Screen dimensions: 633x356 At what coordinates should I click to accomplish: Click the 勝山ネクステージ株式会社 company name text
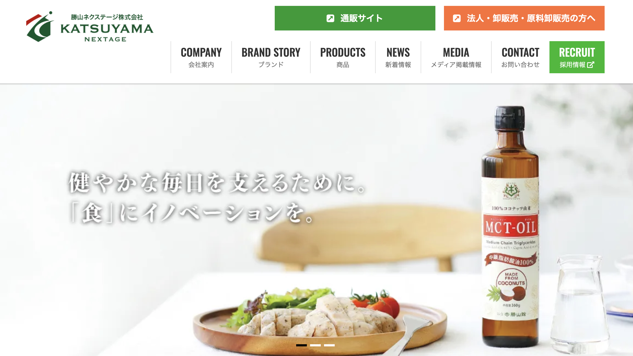[107, 17]
